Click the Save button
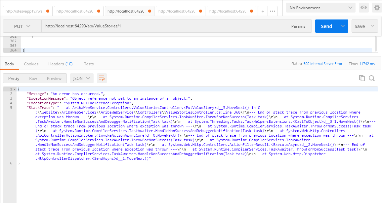 coord(360,26)
